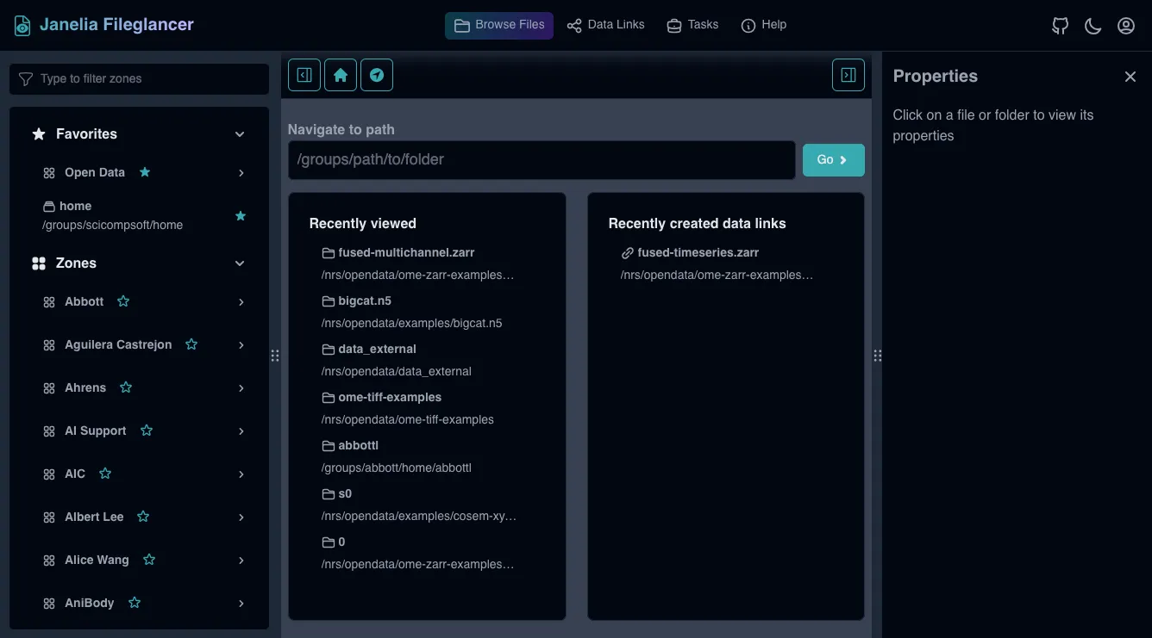
Task: Collapse the Zones section
Action: coord(240,263)
